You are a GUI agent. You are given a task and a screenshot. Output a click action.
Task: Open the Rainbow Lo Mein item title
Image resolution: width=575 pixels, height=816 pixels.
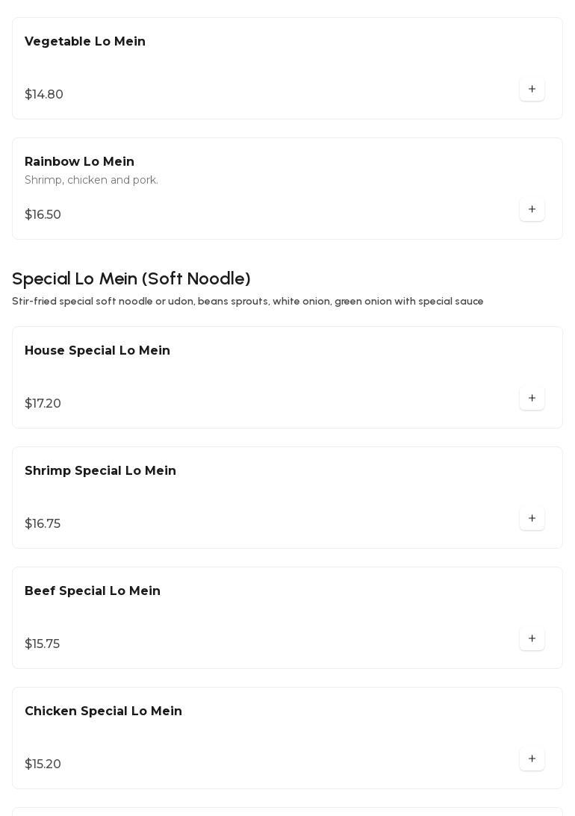coord(79,162)
